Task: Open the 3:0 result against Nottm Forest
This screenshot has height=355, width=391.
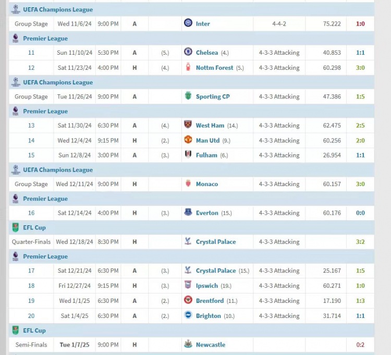Action: coord(360,68)
